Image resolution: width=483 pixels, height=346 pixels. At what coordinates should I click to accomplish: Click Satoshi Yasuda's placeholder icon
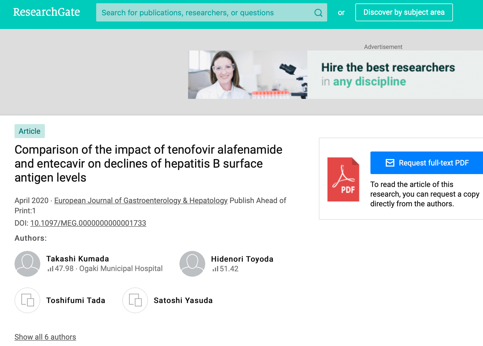point(135,300)
